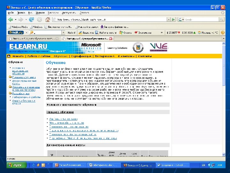Open the Windows Media bookmark
The width and height of the screenshot is (230, 173).
pyautogui.click(x=18, y=27)
